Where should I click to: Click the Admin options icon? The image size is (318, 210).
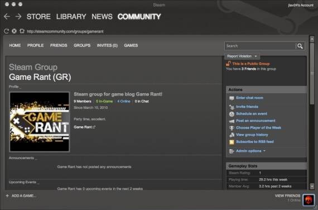click(232, 151)
